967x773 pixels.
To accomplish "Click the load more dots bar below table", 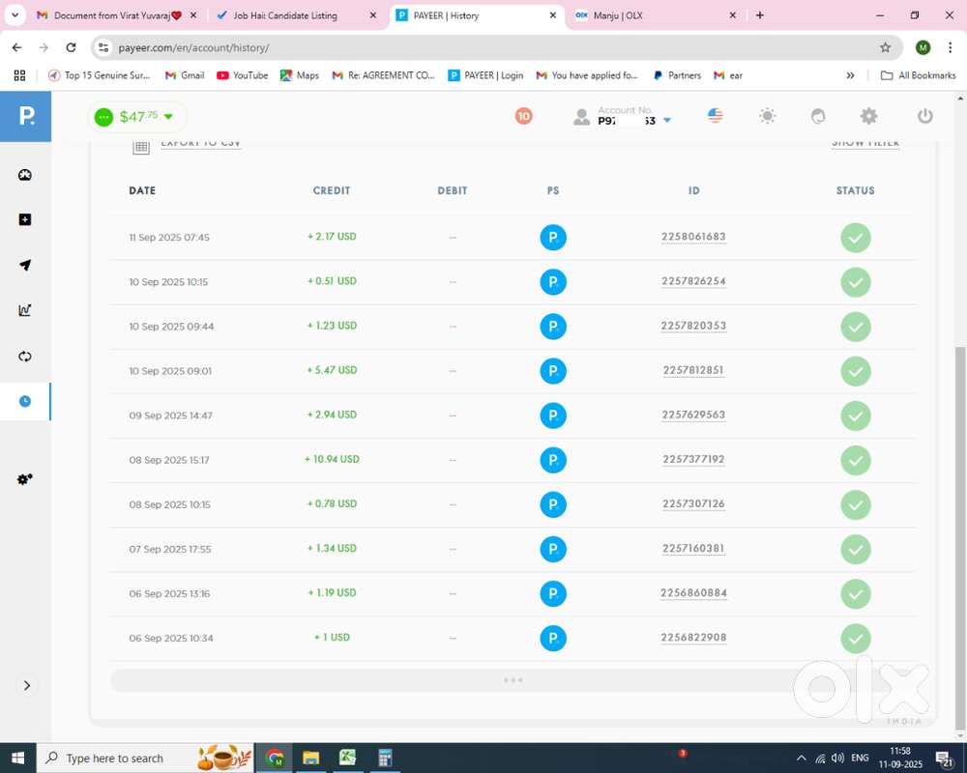I will (x=513, y=680).
